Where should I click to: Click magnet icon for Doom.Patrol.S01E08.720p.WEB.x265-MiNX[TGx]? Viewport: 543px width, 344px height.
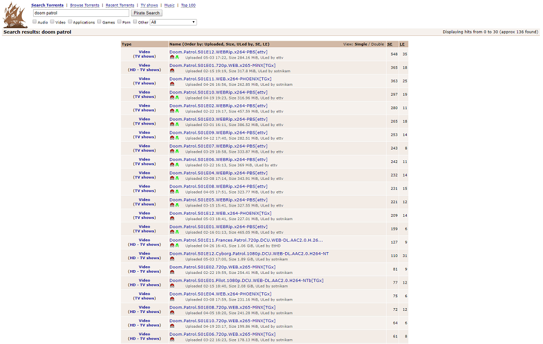click(x=172, y=313)
